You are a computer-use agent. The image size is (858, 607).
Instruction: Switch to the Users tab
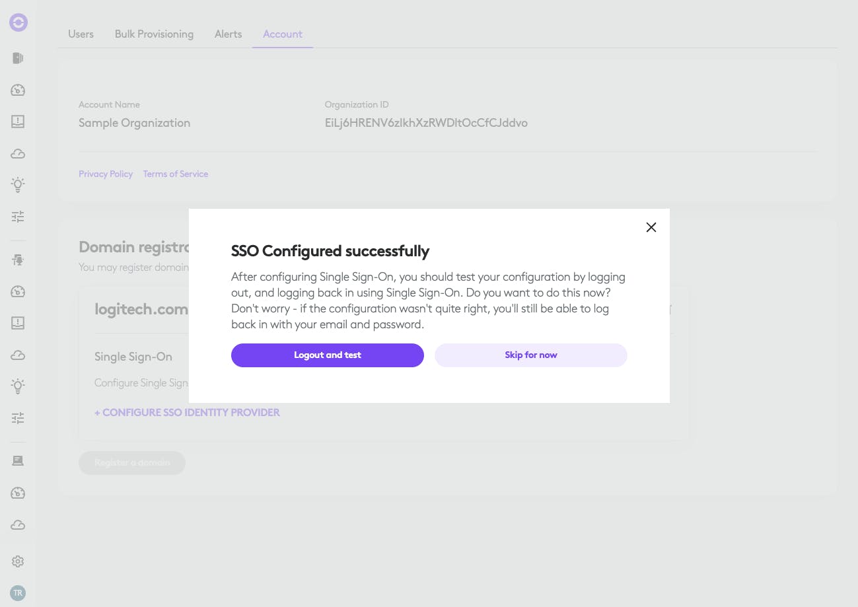click(x=81, y=34)
